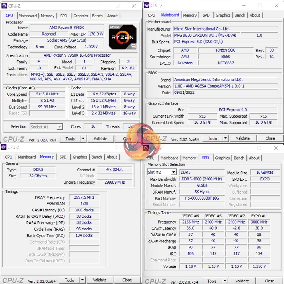Image resolution: width=284 pixels, height=284 pixels.
Task: Click CPU-Z app icon in top-left window title bar
Action: [x=4, y=6]
